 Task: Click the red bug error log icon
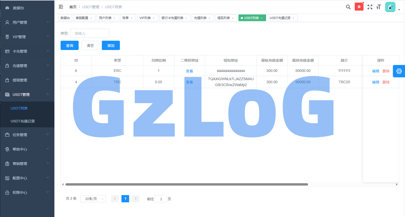pyautogui.click(x=359, y=7)
